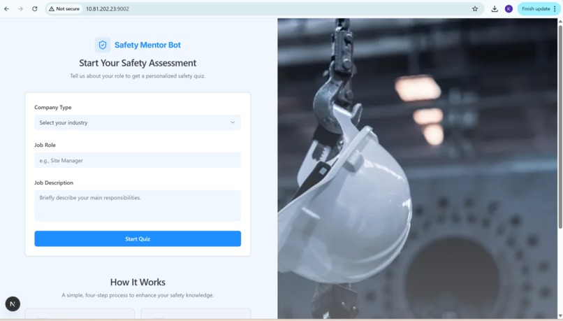Open browser downloads icon
This screenshot has height=321, width=563.
pyautogui.click(x=495, y=9)
